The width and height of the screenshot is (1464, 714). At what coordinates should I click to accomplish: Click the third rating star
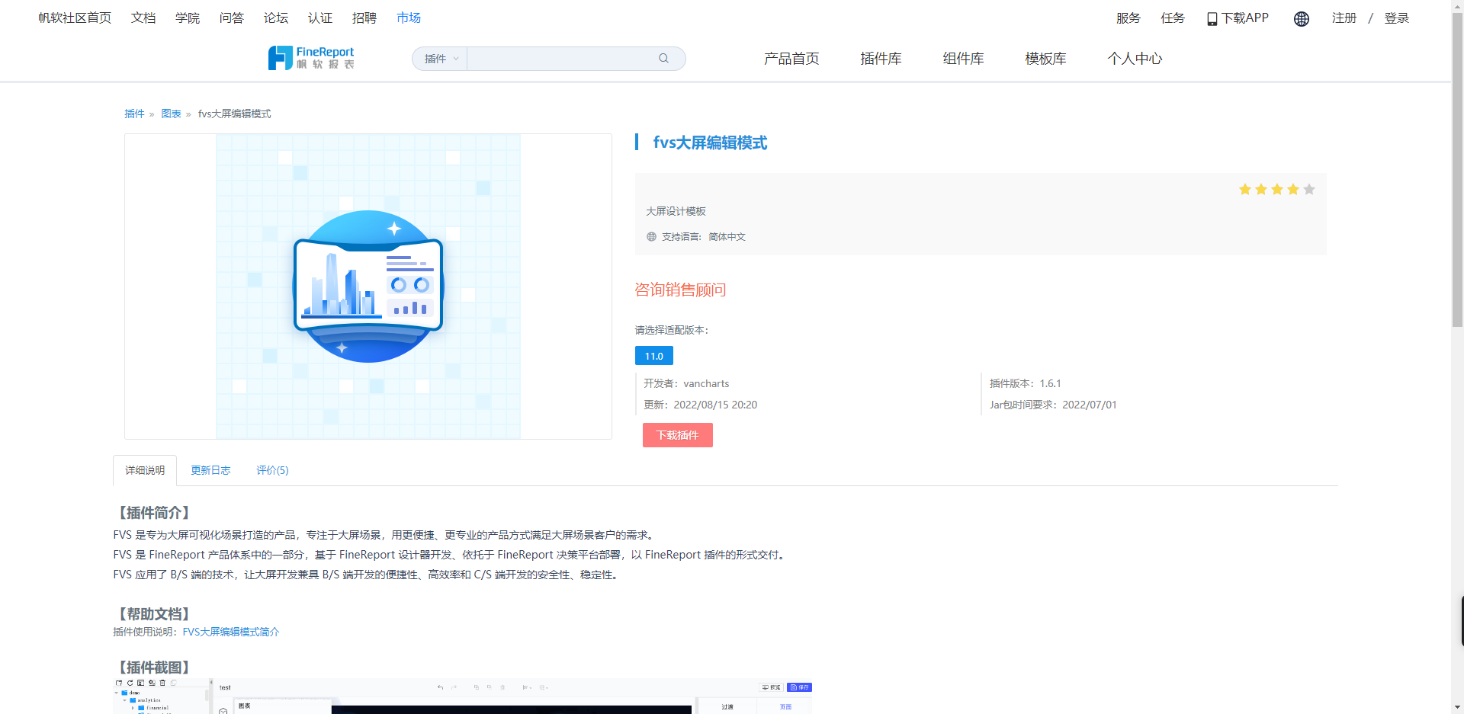click(1276, 190)
